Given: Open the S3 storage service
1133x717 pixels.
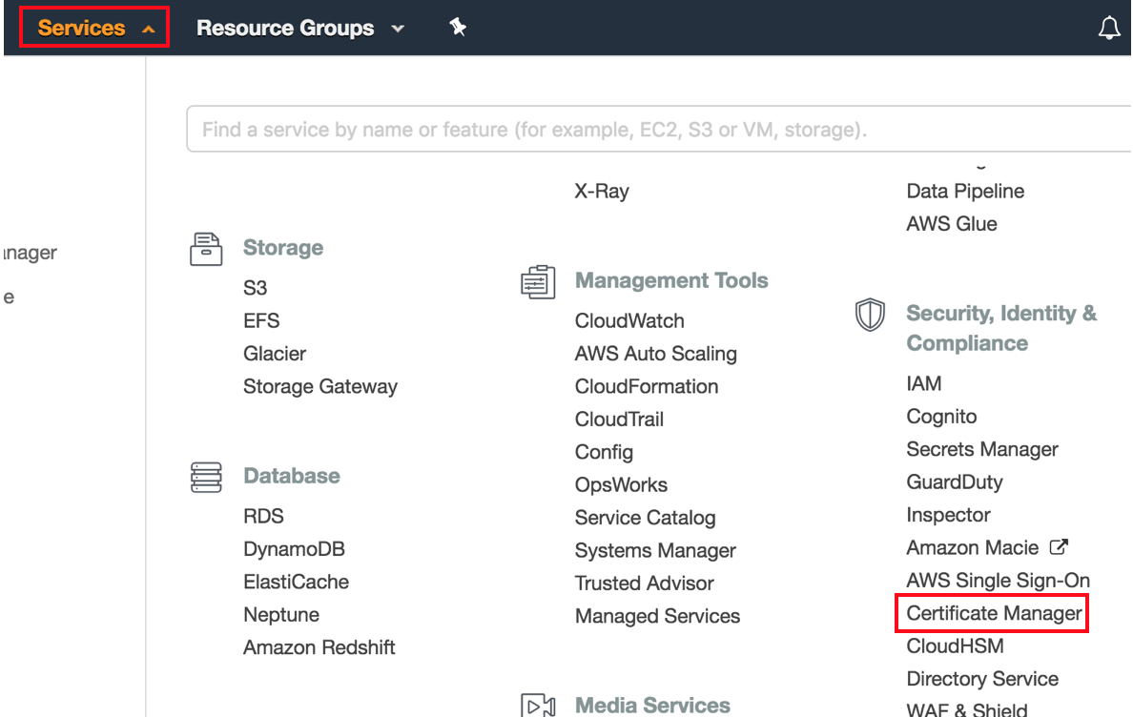Looking at the screenshot, I should click(x=255, y=288).
